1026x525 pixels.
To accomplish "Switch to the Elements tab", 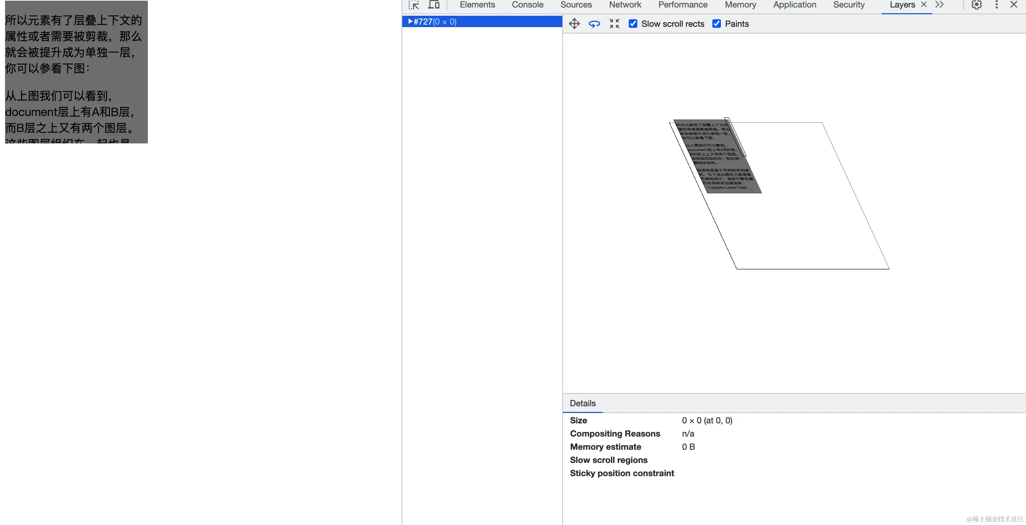I will [x=477, y=5].
